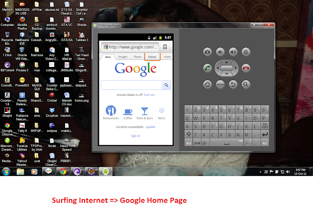Click the D-pad down arrow

click(226, 74)
